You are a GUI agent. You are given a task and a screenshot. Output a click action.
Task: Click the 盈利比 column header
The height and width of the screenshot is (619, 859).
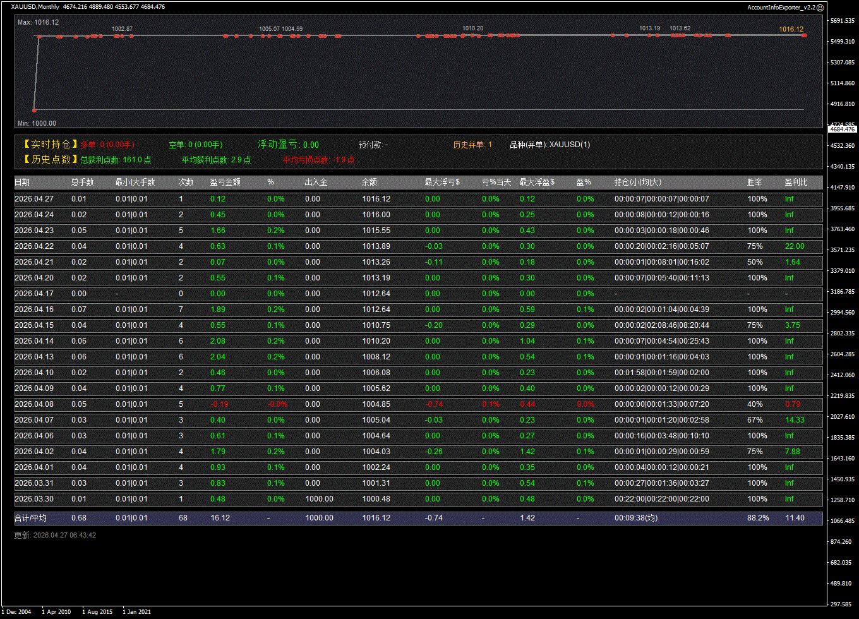796,182
